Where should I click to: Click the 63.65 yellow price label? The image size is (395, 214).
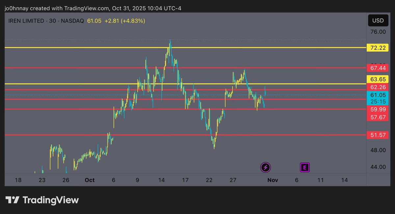point(378,79)
